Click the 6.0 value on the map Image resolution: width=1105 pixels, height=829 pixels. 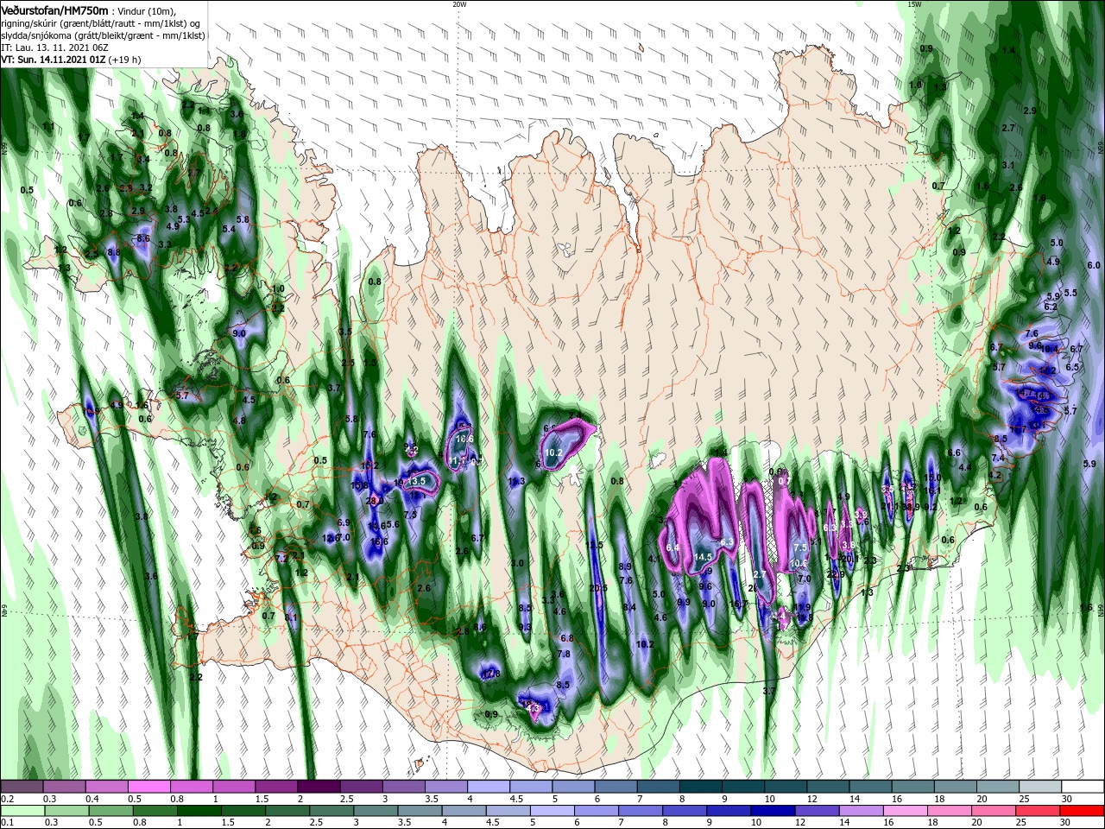point(1094,265)
